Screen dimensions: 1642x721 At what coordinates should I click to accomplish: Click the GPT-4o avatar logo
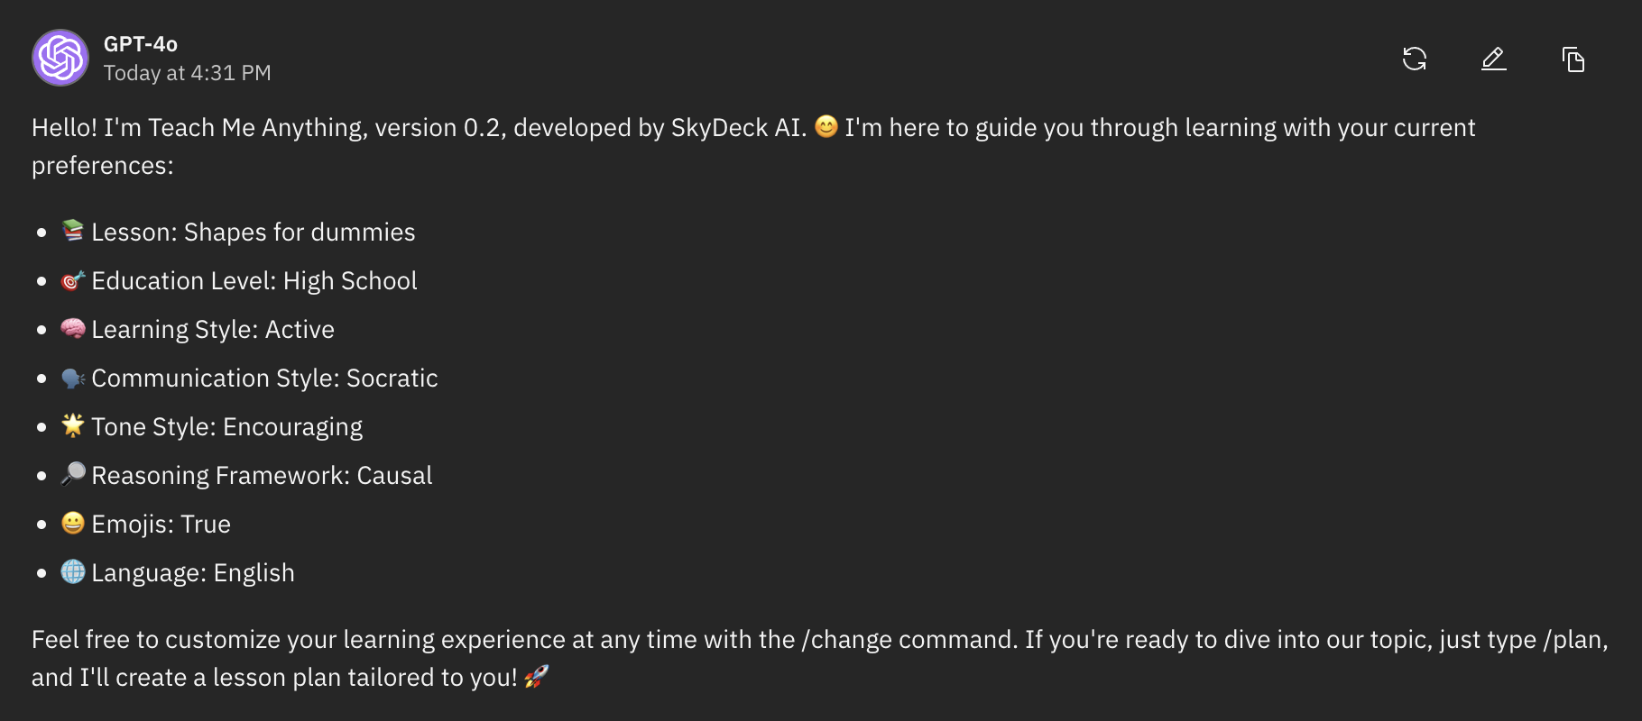(x=60, y=58)
